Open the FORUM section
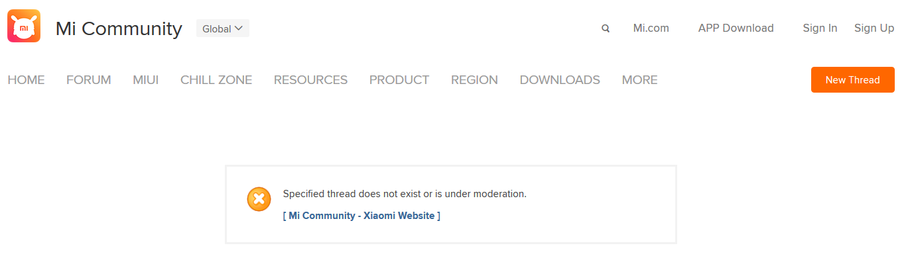This screenshot has height=264, width=910. coord(89,80)
